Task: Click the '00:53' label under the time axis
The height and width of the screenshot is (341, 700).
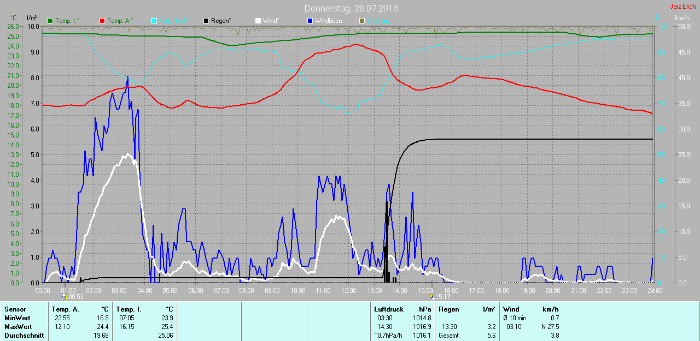Action: [75, 297]
